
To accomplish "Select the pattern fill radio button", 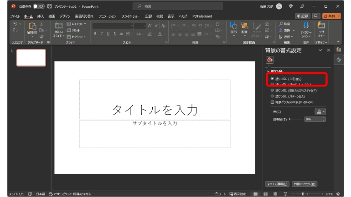I will 273,96.
